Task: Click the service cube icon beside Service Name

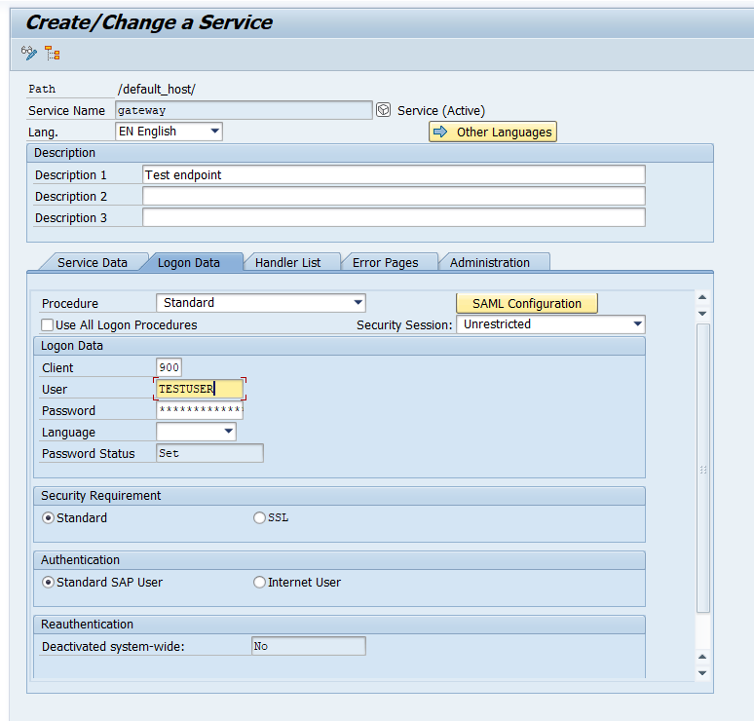Action: tap(384, 110)
